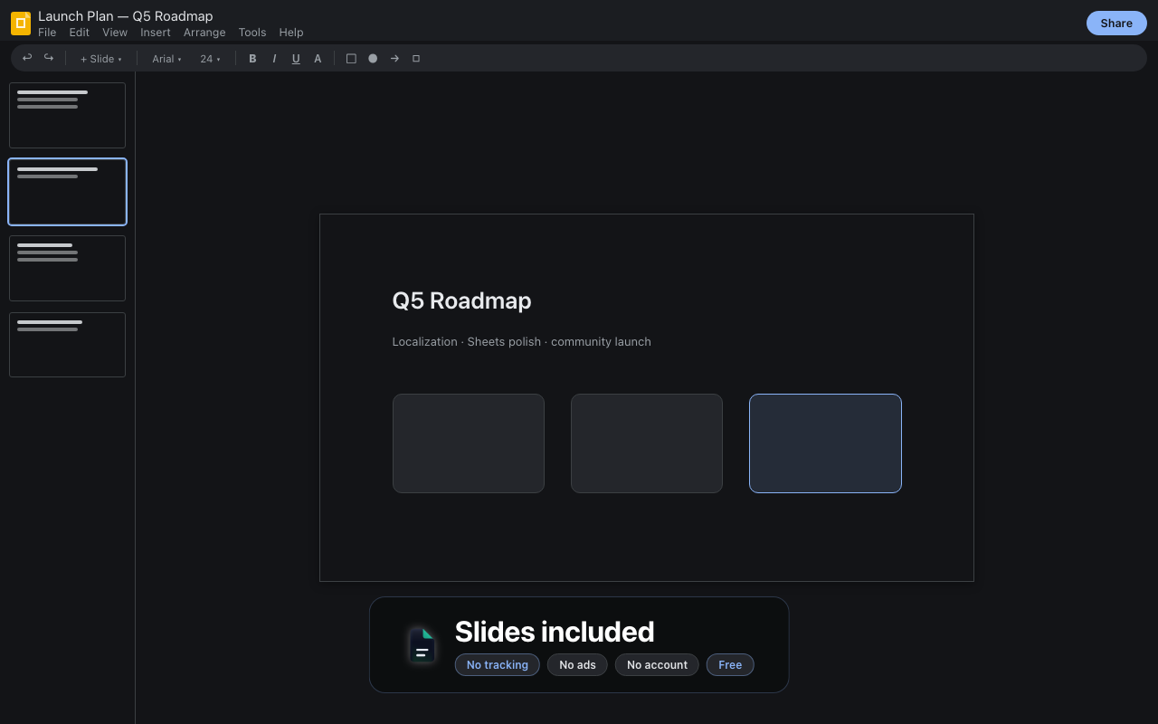1158x724 pixels.
Task: Click the No account pill
Action: tap(657, 665)
